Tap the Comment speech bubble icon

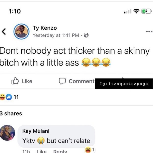point(62,81)
